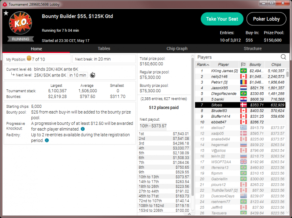Image resolution: width=292 pixels, height=218 pixels.
Task: Select player row TruthBeTold7
Action: 240,190
